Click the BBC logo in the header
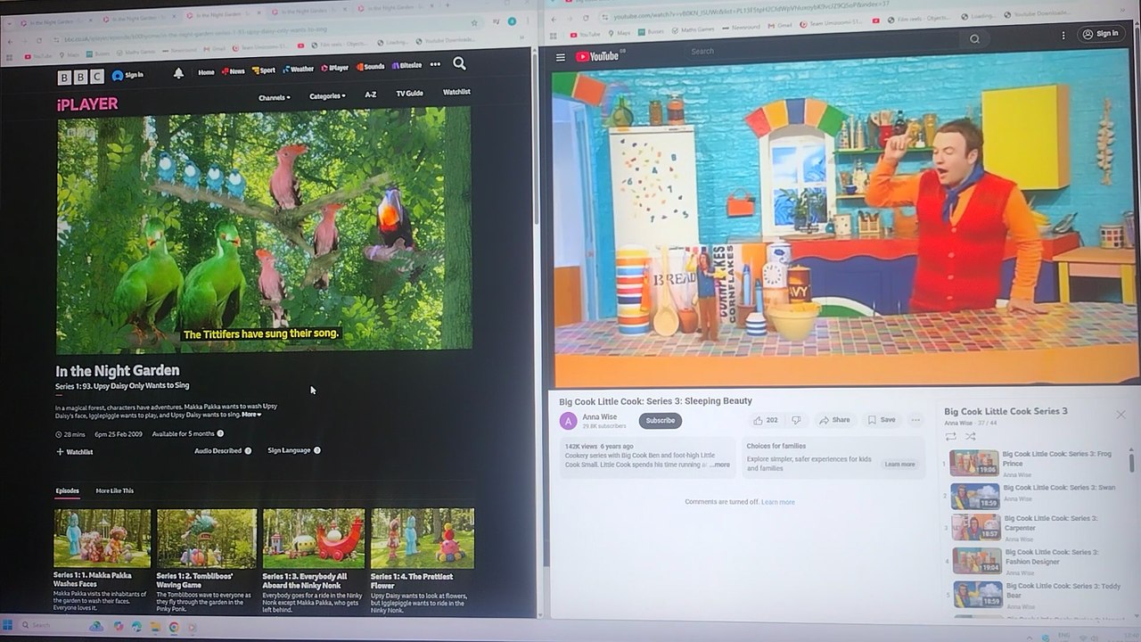 80,77
